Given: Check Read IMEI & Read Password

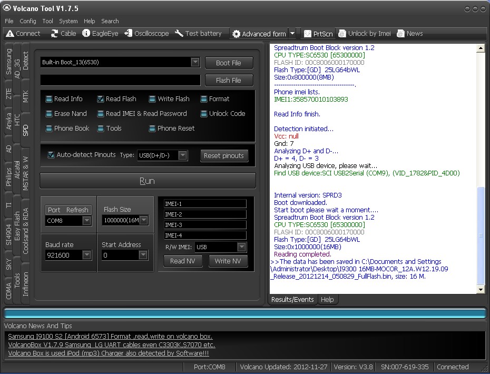Looking at the screenshot, I should coord(101,114).
